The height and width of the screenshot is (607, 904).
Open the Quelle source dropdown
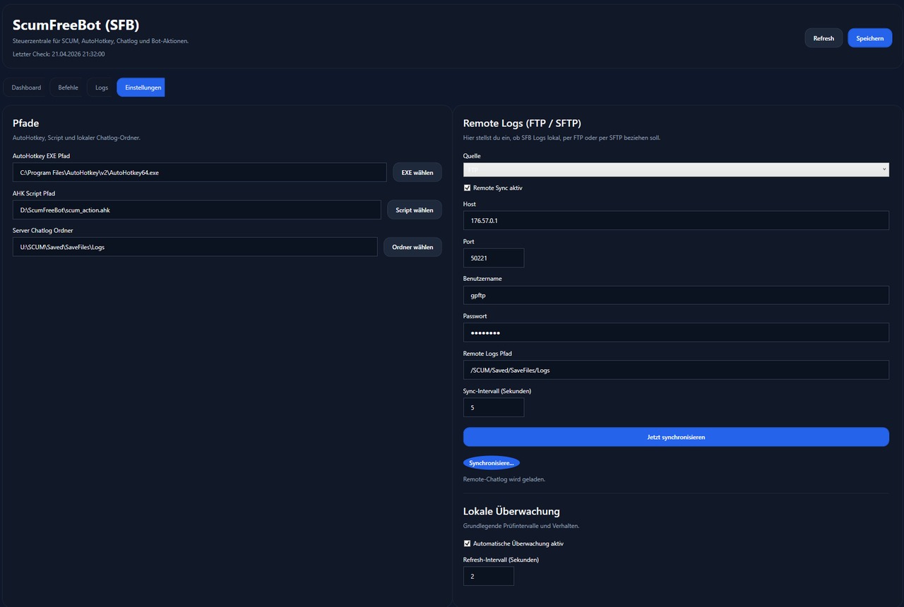(x=675, y=170)
